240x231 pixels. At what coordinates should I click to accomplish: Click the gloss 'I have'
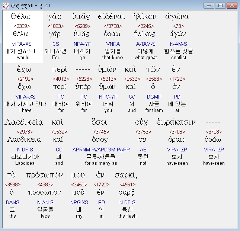[25, 110]
